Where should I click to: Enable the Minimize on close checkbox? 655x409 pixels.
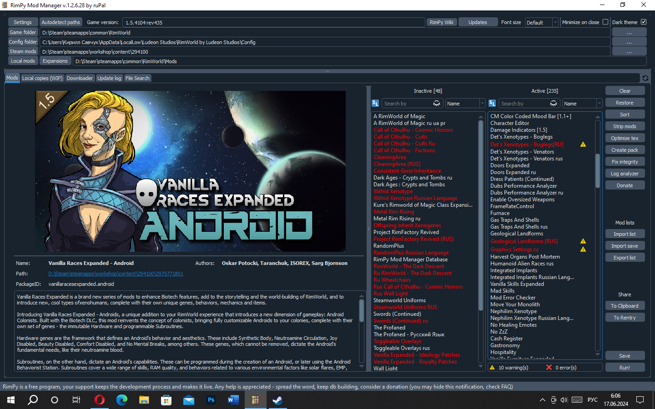[605, 22]
